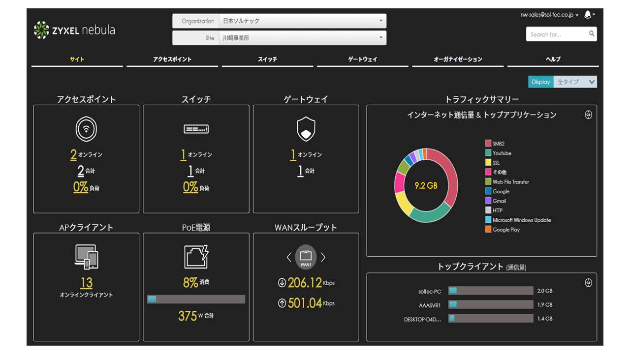Show previous WAN interface with left arrow
This screenshot has height=354, width=630.
click(289, 257)
